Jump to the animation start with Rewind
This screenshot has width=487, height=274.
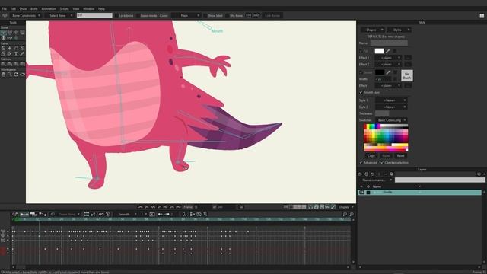point(140,207)
